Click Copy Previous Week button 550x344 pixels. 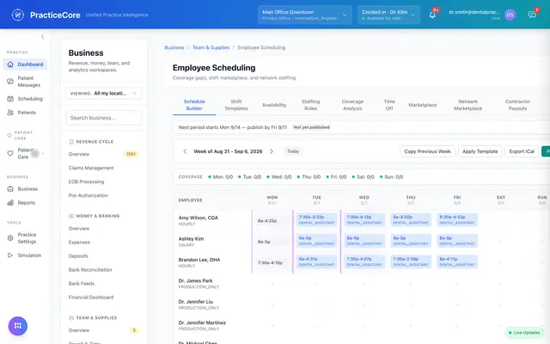coord(427,151)
